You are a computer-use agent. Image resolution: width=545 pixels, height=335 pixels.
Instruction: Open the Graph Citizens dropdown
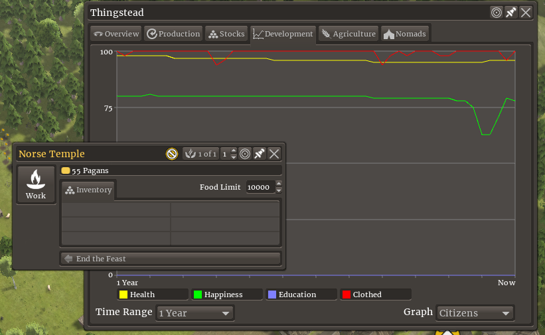point(475,312)
